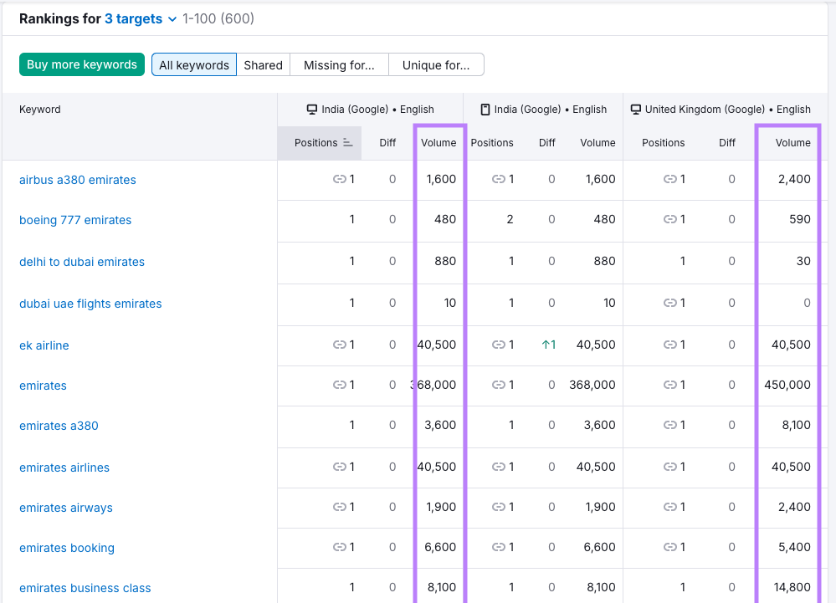Click the sort icon in the first Positions header
Image resolution: width=836 pixels, height=603 pixels.
pyautogui.click(x=348, y=143)
